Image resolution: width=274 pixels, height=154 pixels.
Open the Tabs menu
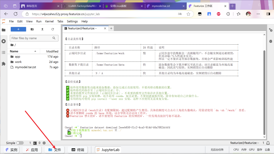coord(60,21)
